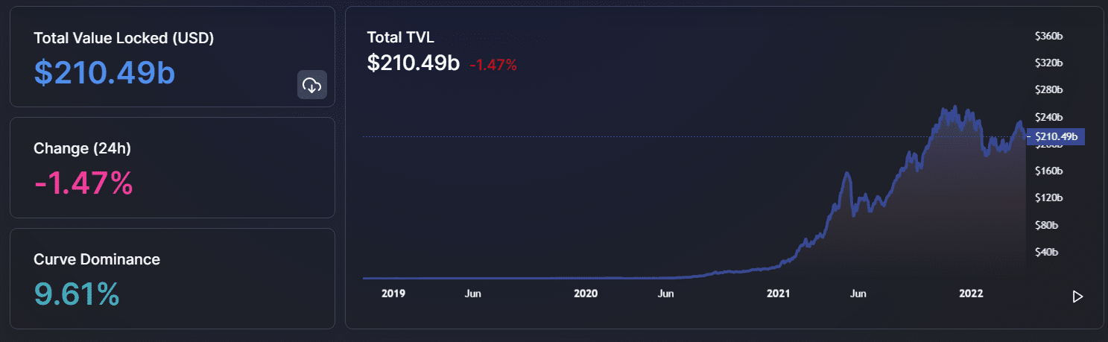Click the 2022 label on time axis

click(x=970, y=294)
